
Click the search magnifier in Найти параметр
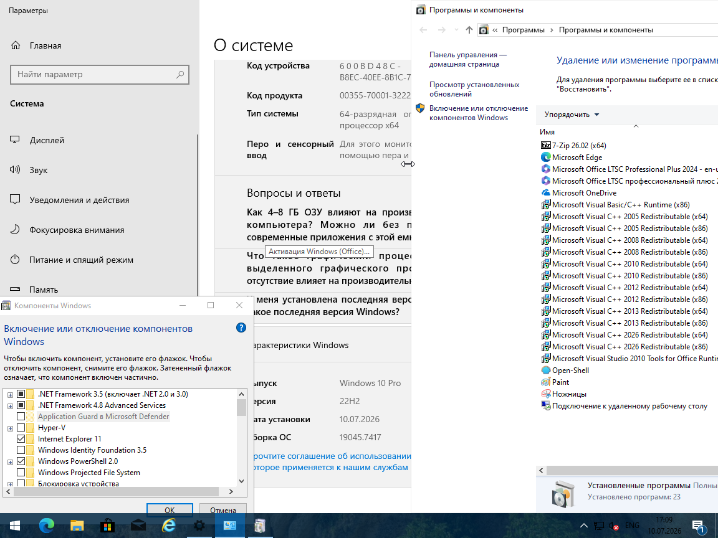[x=180, y=74]
